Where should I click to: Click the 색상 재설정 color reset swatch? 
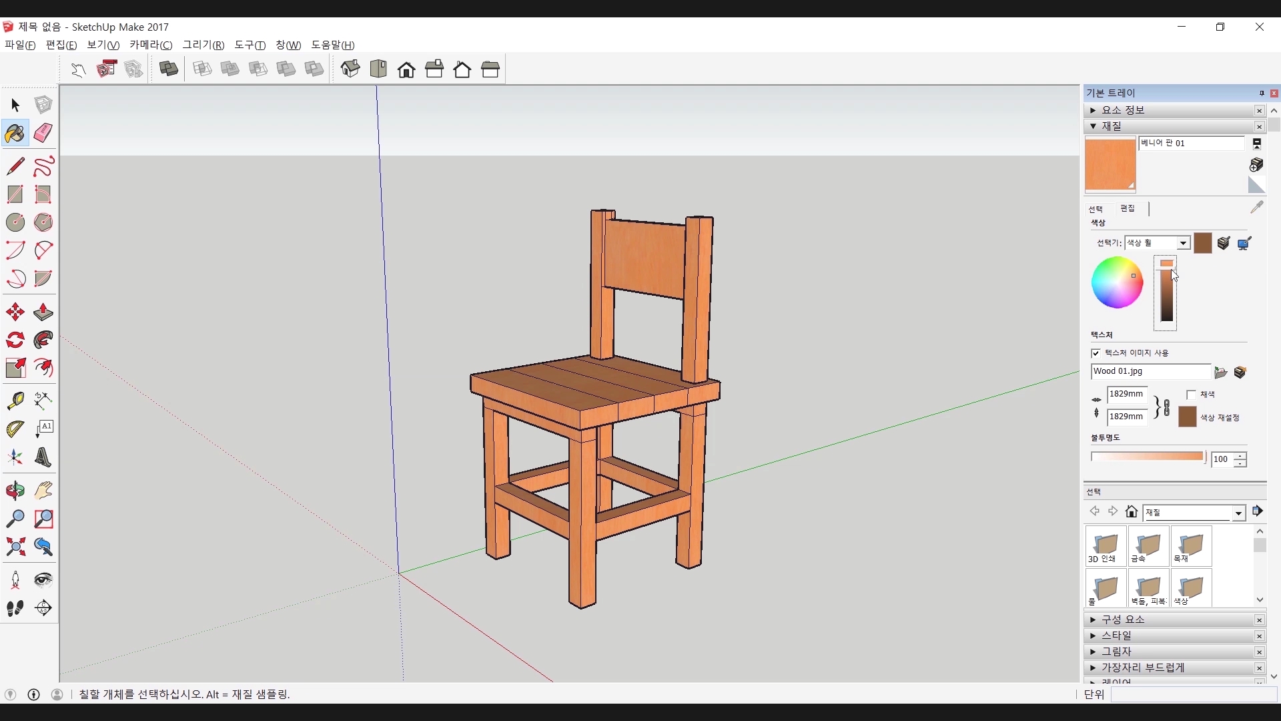coord(1187,417)
